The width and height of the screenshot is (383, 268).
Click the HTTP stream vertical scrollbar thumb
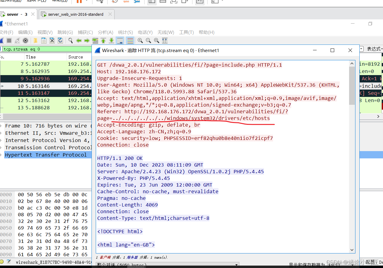click(x=352, y=86)
